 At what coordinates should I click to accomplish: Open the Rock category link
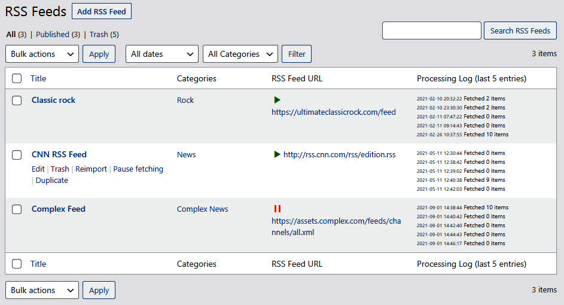185,100
